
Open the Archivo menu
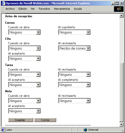10,9
